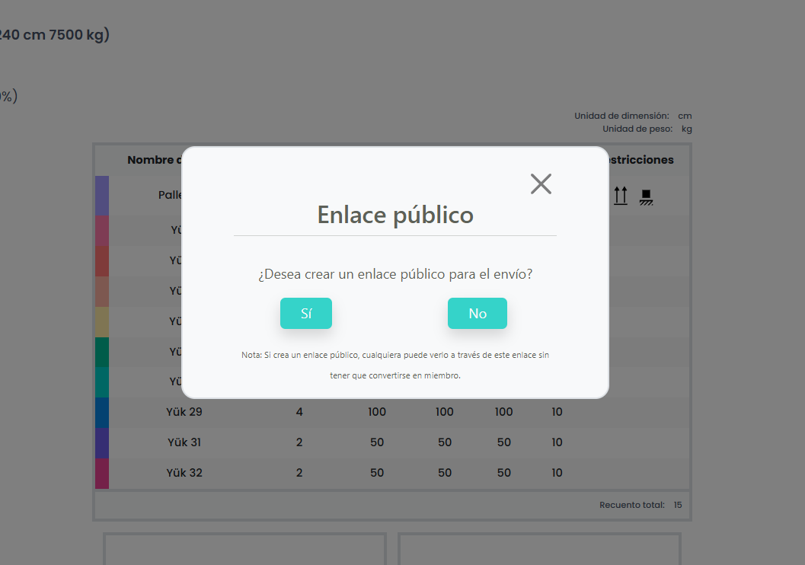Viewport: 805px width, 565px height.
Task: Select the Yük 31 row
Action: click(x=184, y=442)
